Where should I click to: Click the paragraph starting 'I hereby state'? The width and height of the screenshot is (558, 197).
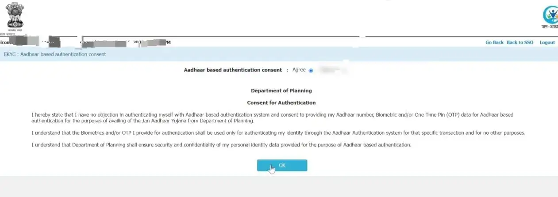coord(272,117)
